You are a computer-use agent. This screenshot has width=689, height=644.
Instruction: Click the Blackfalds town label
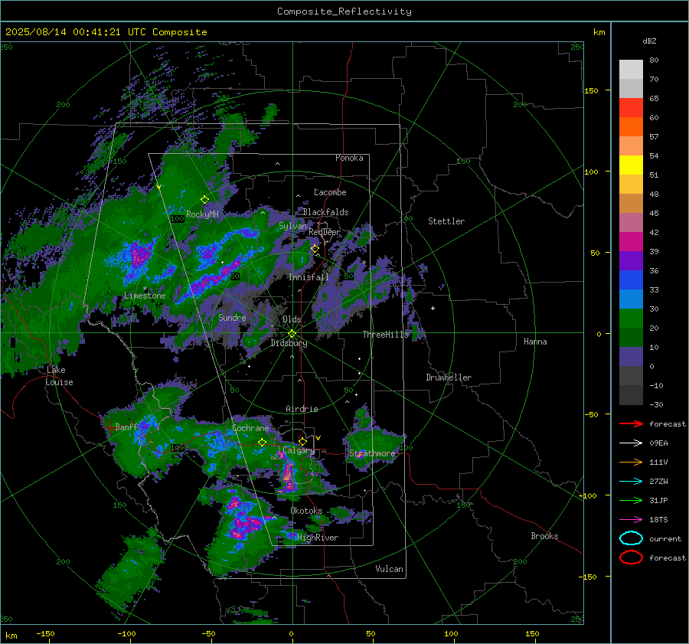(325, 212)
